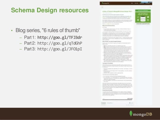Click the "Part 3:" label

pyautogui.click(x=30, y=49)
